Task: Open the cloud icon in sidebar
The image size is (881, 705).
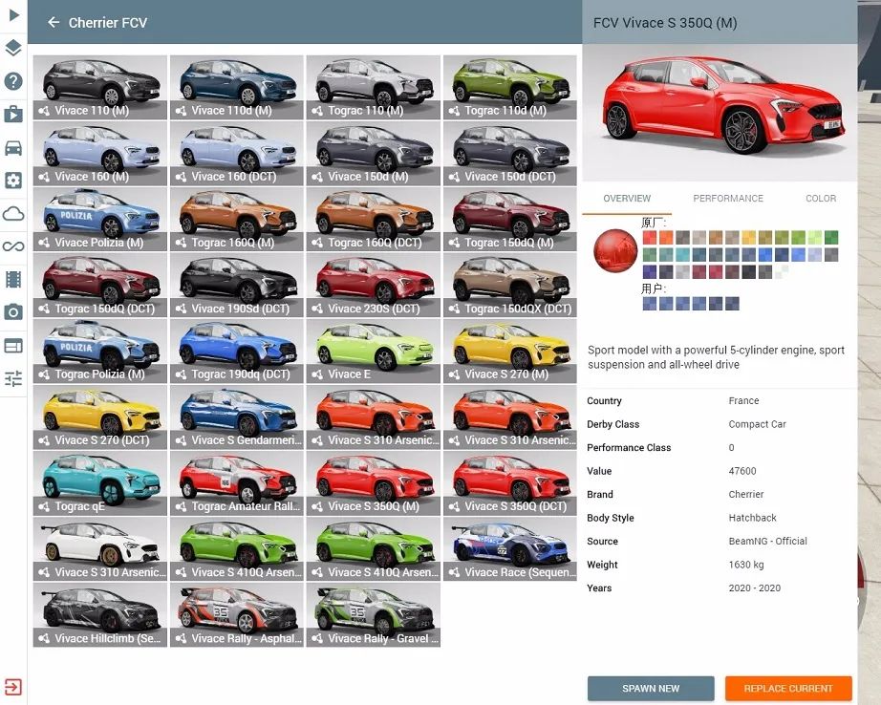Action: pyautogui.click(x=13, y=214)
